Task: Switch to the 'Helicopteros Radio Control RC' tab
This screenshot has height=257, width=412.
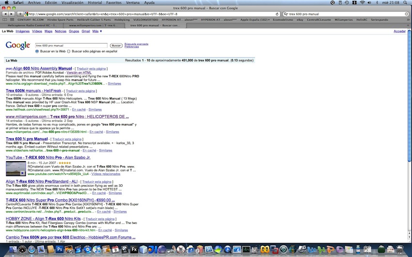Action: pos(32,25)
